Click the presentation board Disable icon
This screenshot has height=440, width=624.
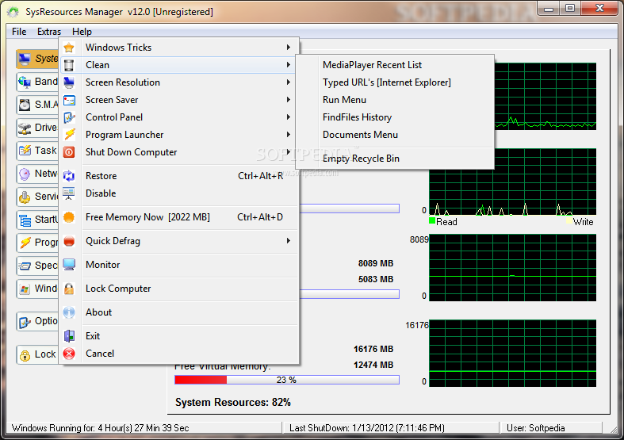click(69, 193)
